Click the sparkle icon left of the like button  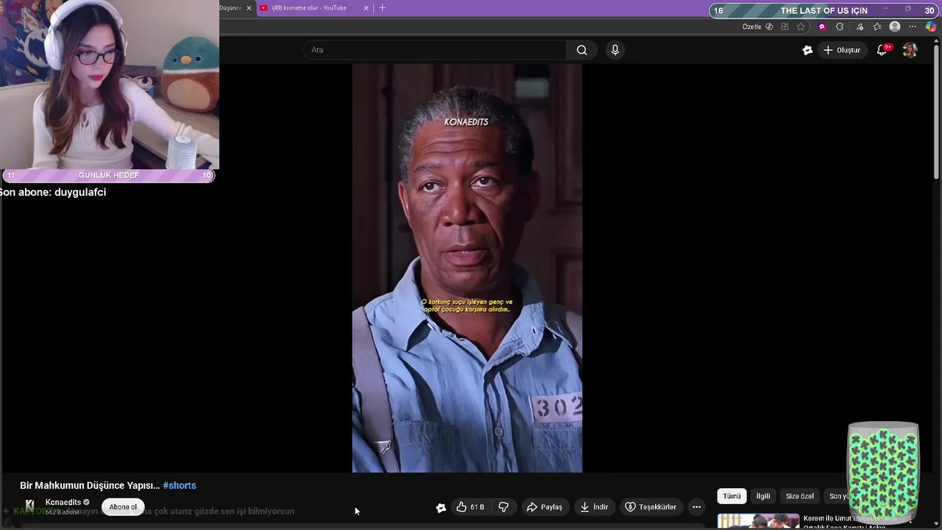[x=441, y=507]
